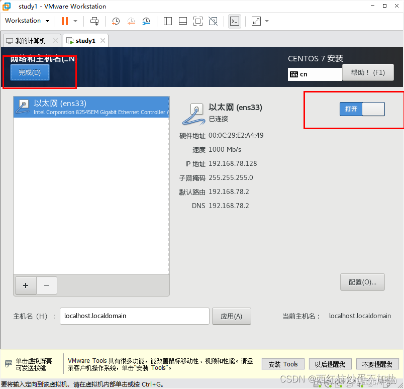The height and width of the screenshot is (389, 404).
Task: Open the Workstation menu
Action: (27, 21)
